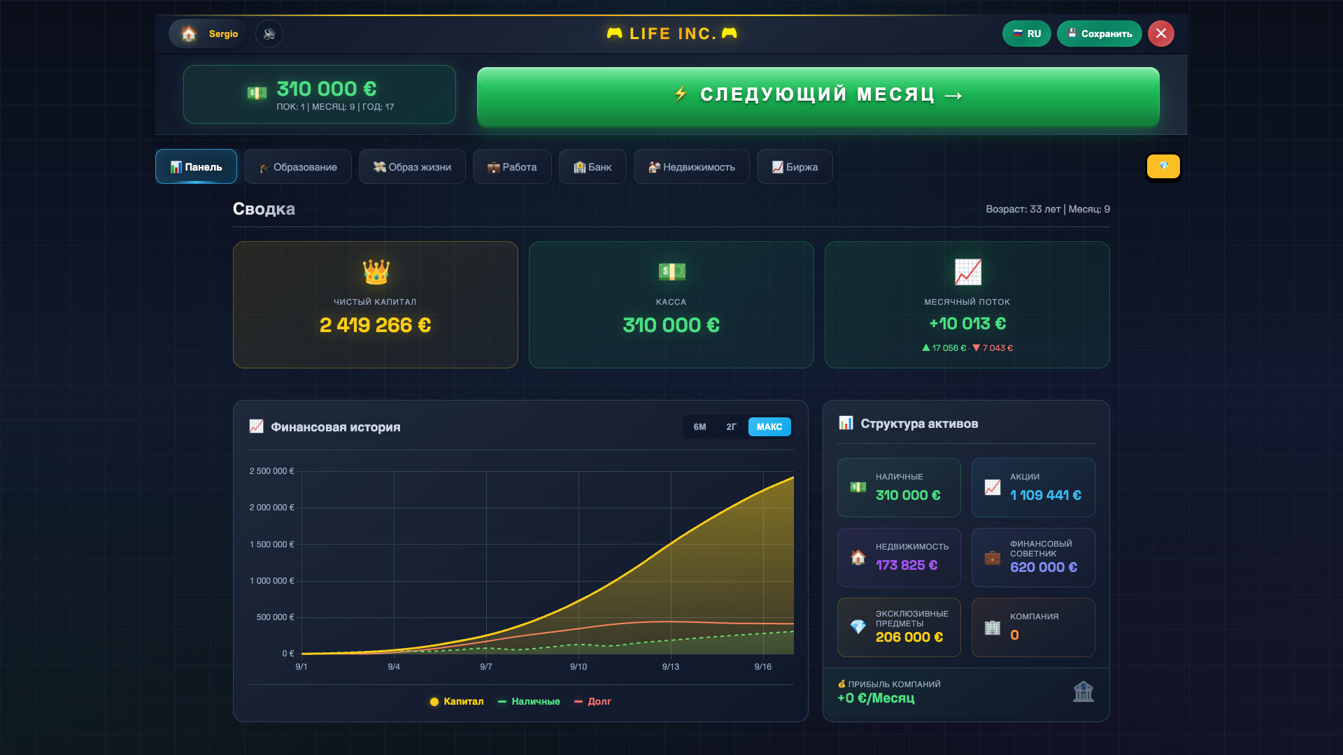Open the Биржа tab

(x=795, y=166)
